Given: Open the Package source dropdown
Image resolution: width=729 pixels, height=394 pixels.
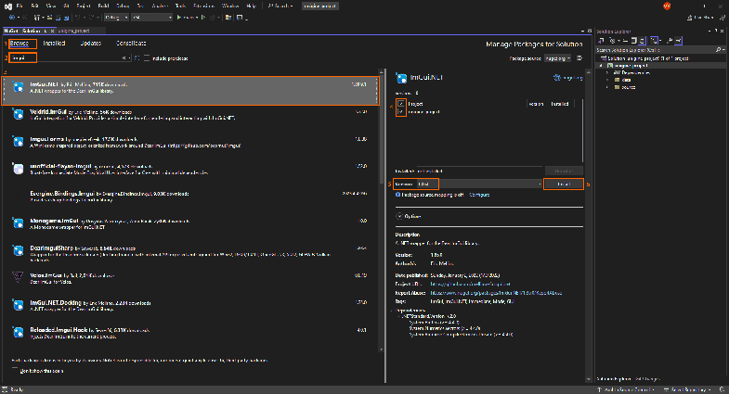Looking at the screenshot, I should 557,58.
